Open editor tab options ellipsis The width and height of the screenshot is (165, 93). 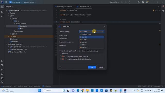pyautogui.click(x=159, y=7)
